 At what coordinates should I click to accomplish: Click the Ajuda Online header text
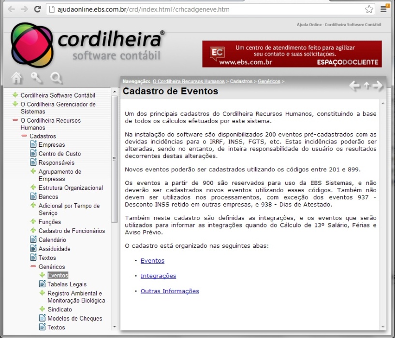click(x=339, y=25)
